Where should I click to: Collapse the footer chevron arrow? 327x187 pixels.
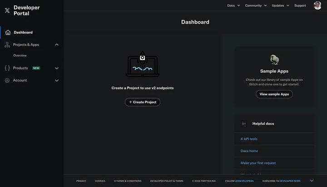click(312, 181)
